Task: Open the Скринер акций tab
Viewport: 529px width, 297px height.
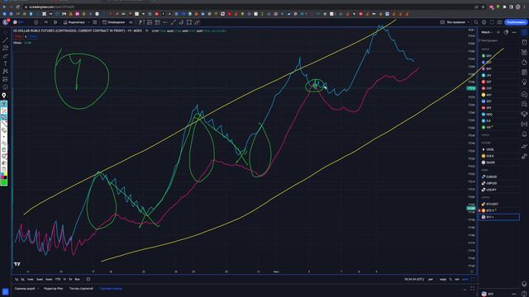Action: click(x=25, y=289)
